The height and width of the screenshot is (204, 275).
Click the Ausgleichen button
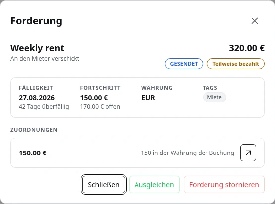point(154,184)
